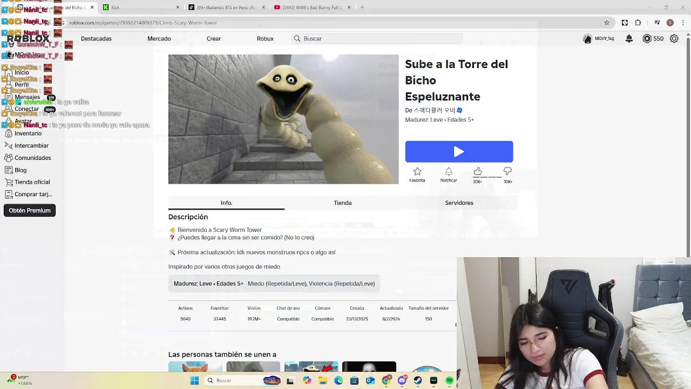Open Destacadas in the Roblox top menu

click(96, 38)
